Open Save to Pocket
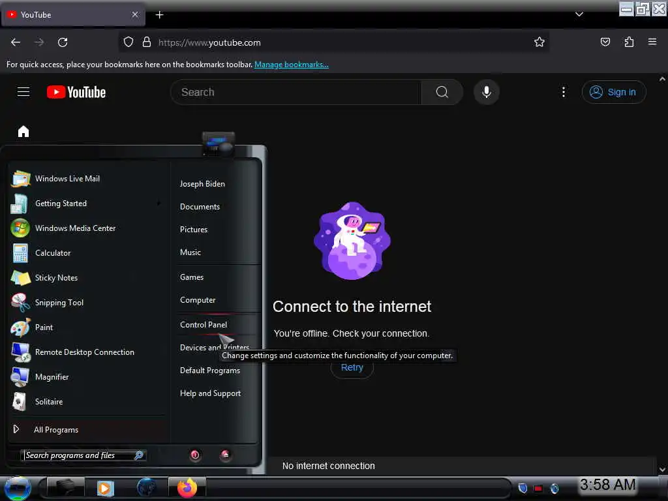The height and width of the screenshot is (501, 668). pyautogui.click(x=605, y=42)
